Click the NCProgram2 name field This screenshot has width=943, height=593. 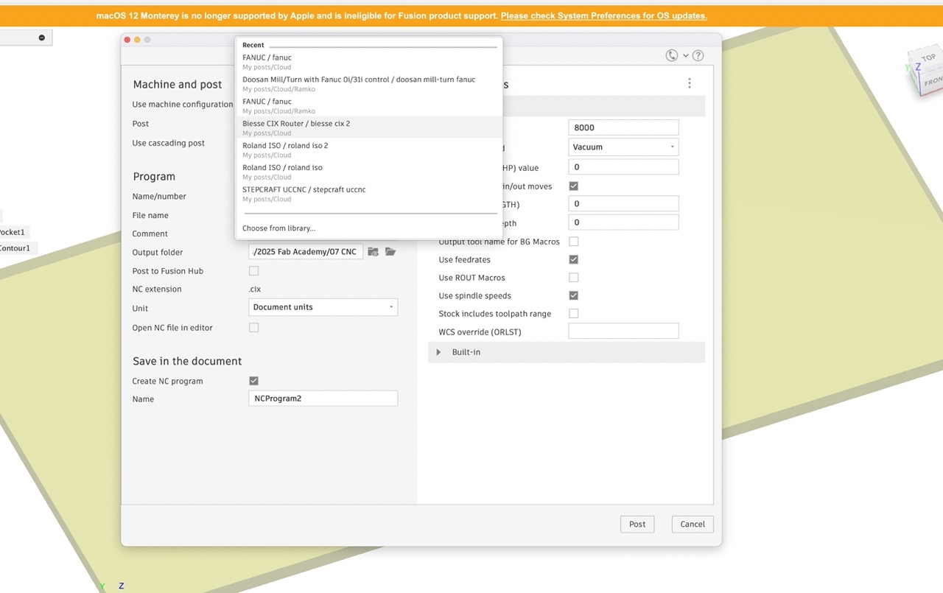323,399
